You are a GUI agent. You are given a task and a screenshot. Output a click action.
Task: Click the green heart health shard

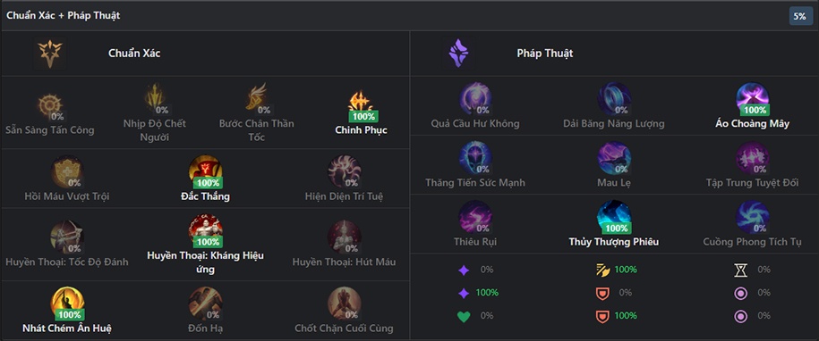[x=464, y=315]
